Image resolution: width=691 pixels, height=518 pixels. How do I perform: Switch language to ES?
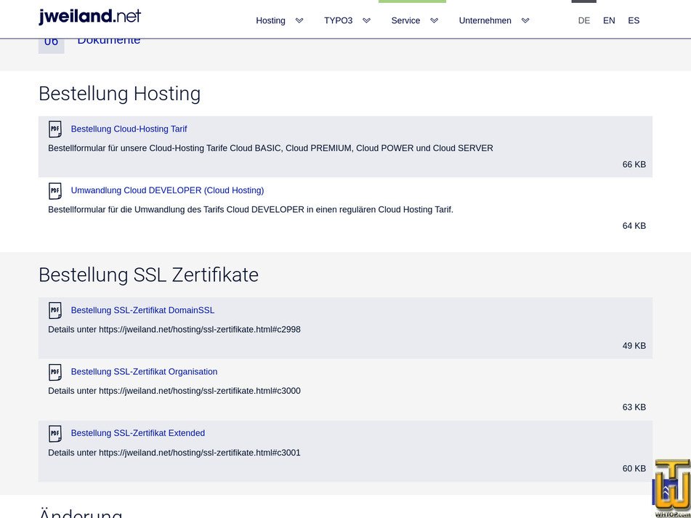[x=634, y=20]
